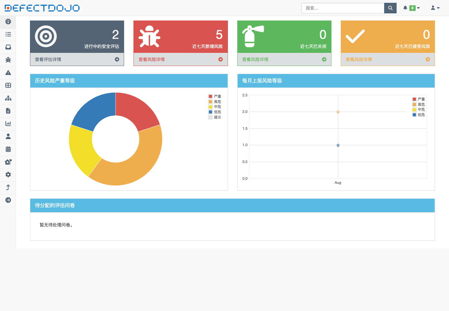Open green 查看风险详情 link
This screenshot has height=311, width=449.
(255, 59)
